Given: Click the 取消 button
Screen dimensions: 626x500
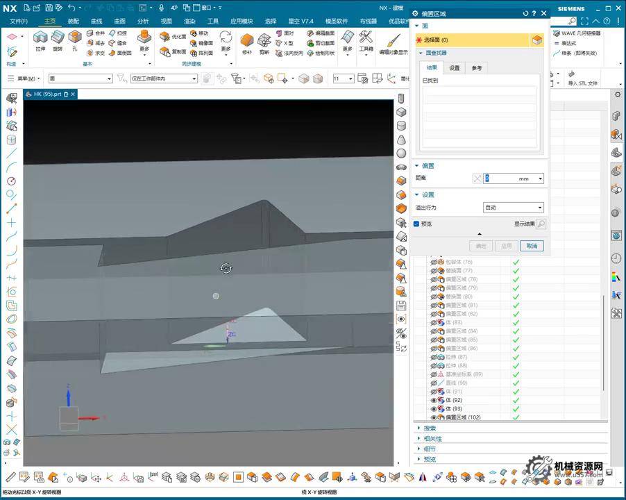Looking at the screenshot, I should [x=532, y=246].
